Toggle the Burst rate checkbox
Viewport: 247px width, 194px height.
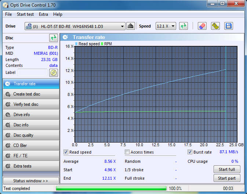190,152
